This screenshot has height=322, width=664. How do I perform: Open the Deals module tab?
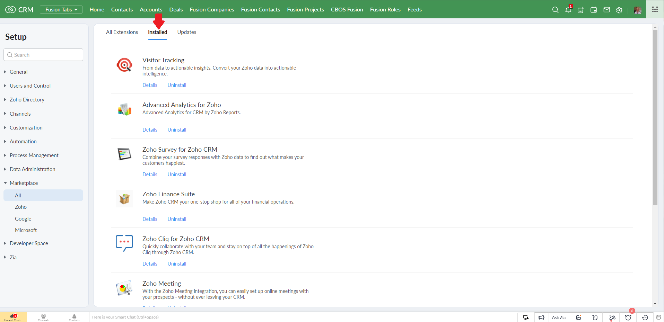coord(176,10)
